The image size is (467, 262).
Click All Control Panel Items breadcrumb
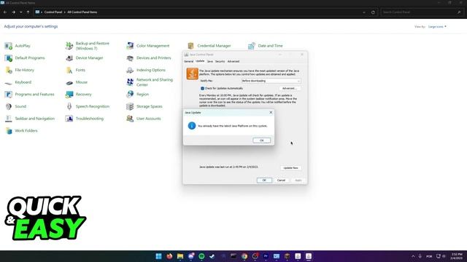[x=82, y=12]
